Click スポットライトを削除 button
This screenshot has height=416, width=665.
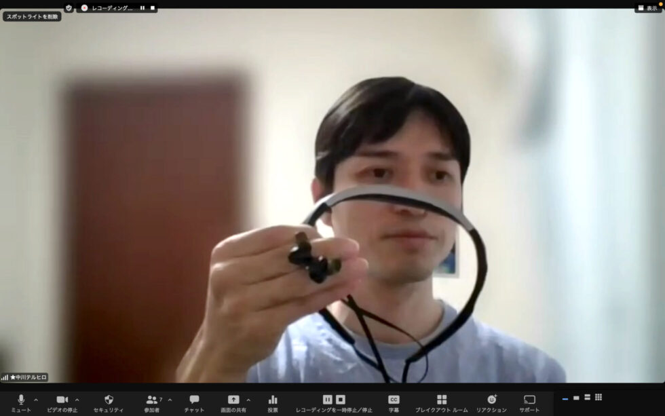coord(32,16)
